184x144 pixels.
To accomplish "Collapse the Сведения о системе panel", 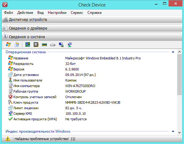I will (92, 37).
